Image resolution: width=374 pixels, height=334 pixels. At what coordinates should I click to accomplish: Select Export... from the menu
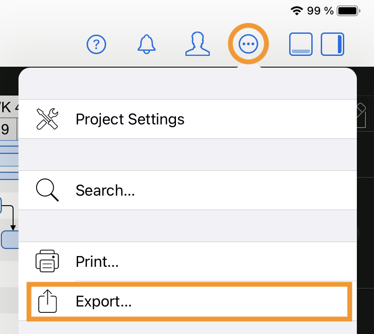point(104,301)
